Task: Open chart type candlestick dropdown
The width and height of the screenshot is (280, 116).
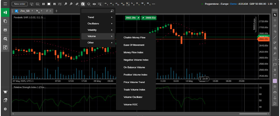Action: (77, 4)
